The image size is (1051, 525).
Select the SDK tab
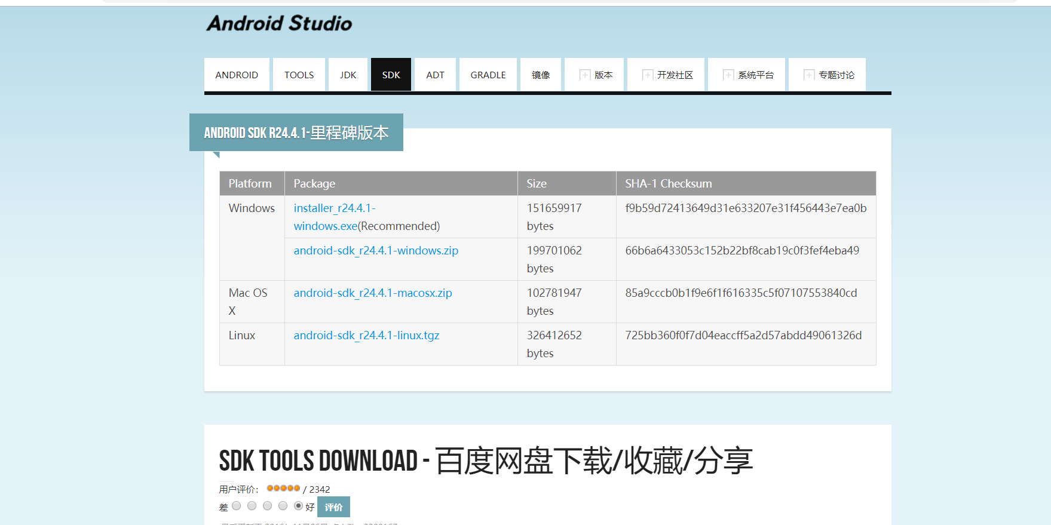391,75
